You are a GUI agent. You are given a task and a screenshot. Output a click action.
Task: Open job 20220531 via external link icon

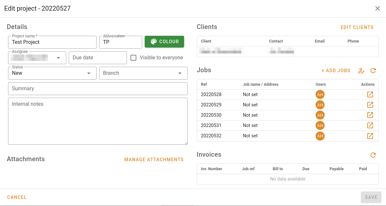[x=370, y=125]
